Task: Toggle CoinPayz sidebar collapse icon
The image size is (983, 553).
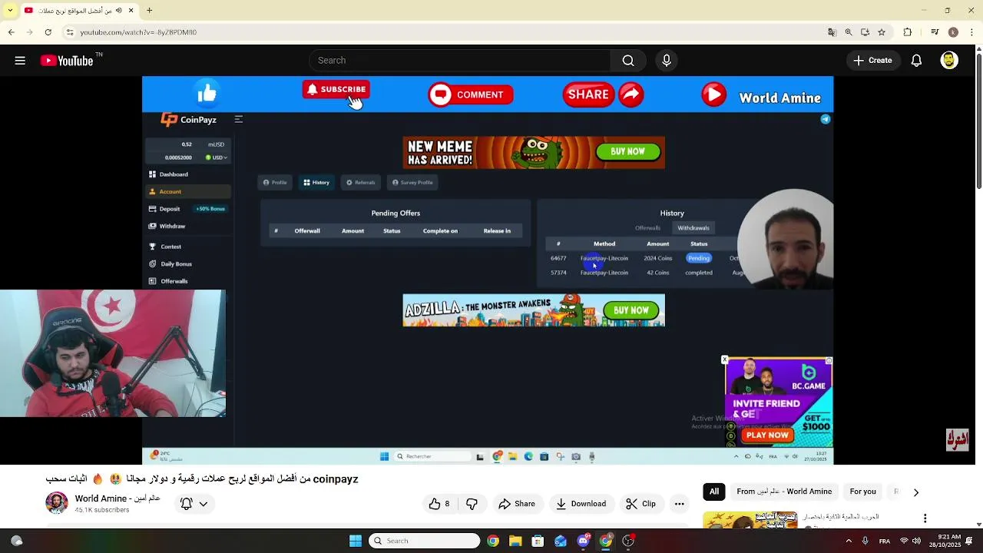Action: tap(239, 119)
